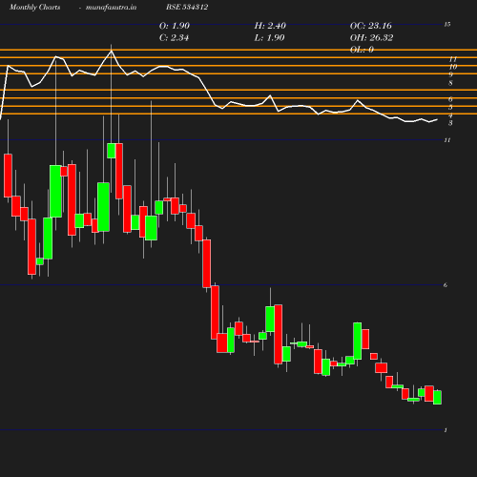Click the 4 label on the upper indicator axis
This screenshot has width=477, height=477.
tap(450, 115)
